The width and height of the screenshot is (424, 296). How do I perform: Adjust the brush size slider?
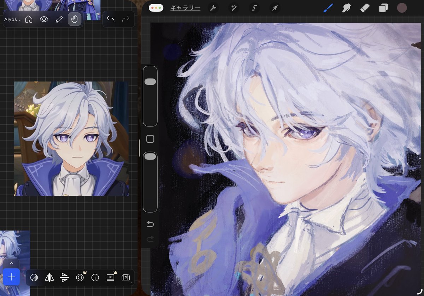pos(150,96)
